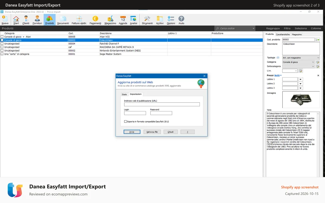Image resolution: width=325 pixels, height=203 pixels.
Task: Click the ColecoVision product image thumbnail
Action: coord(301,99)
